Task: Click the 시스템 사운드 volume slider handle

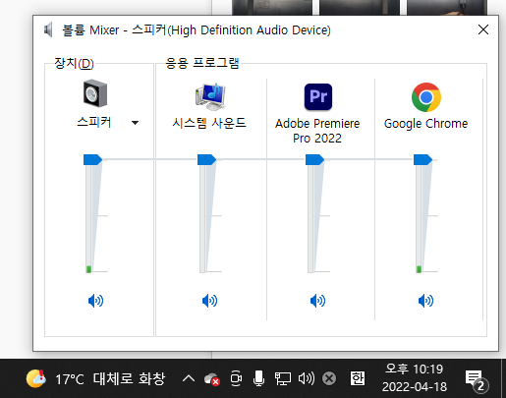Action: (206, 159)
